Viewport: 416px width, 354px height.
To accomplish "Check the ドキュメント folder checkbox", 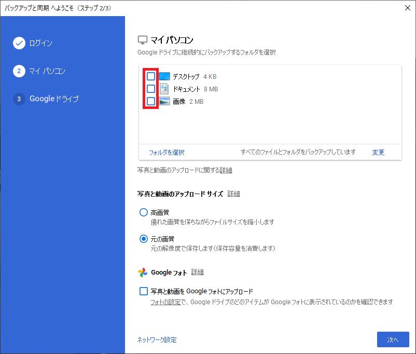I will point(151,89).
